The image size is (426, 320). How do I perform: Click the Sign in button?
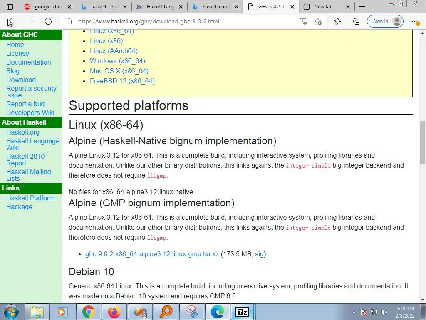[385, 21]
